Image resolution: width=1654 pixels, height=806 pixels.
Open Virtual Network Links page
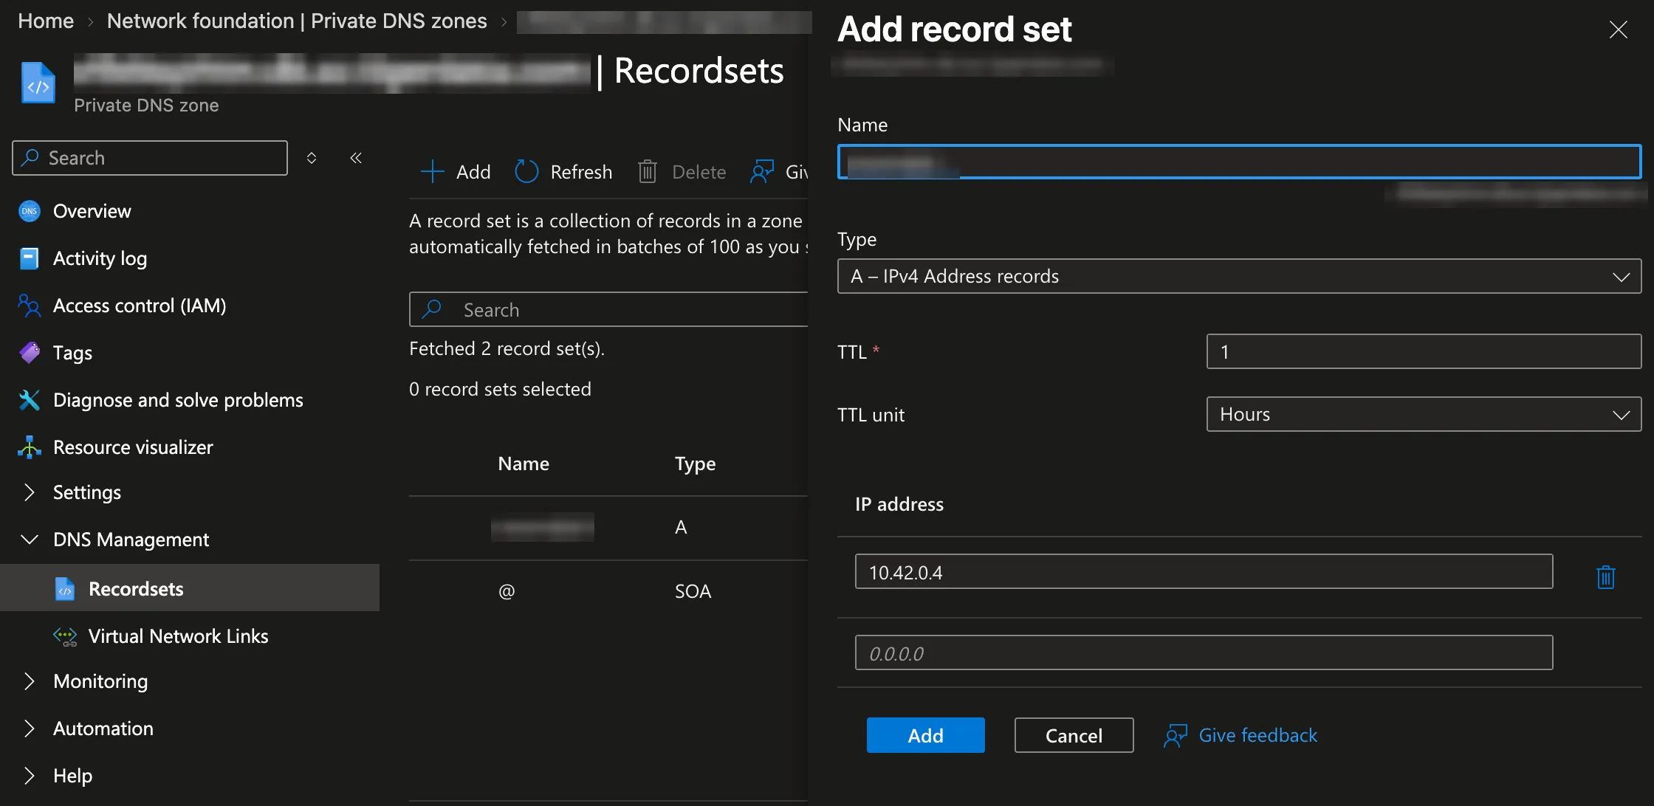coord(178,636)
